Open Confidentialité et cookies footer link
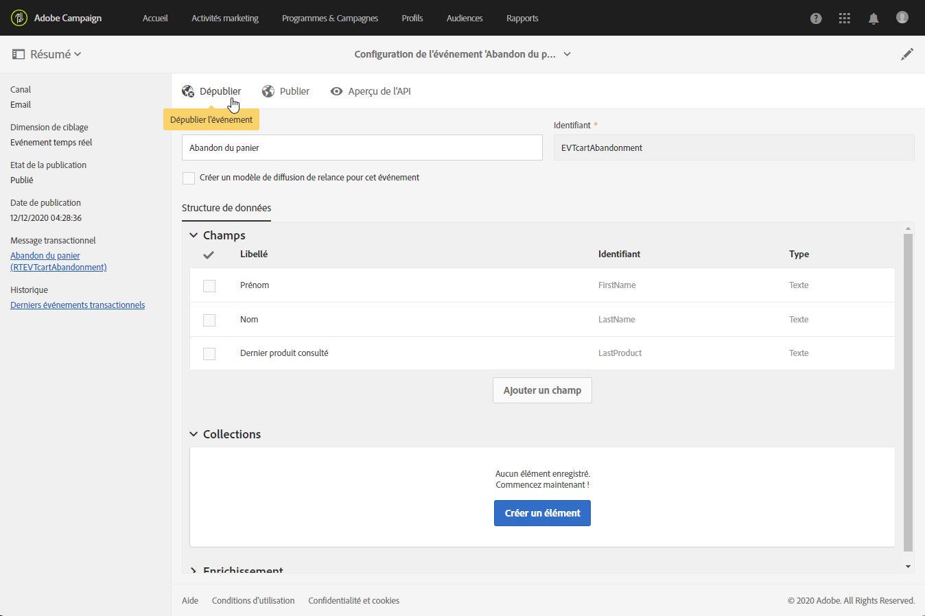Screen dimensions: 925x616 point(354,601)
